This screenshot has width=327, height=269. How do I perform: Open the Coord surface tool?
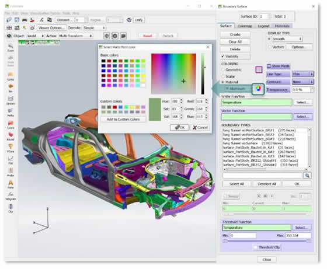(11, 124)
